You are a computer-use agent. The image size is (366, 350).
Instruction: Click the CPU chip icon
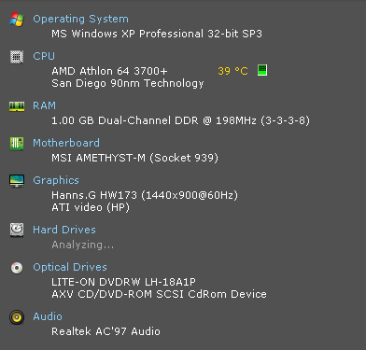coord(17,57)
